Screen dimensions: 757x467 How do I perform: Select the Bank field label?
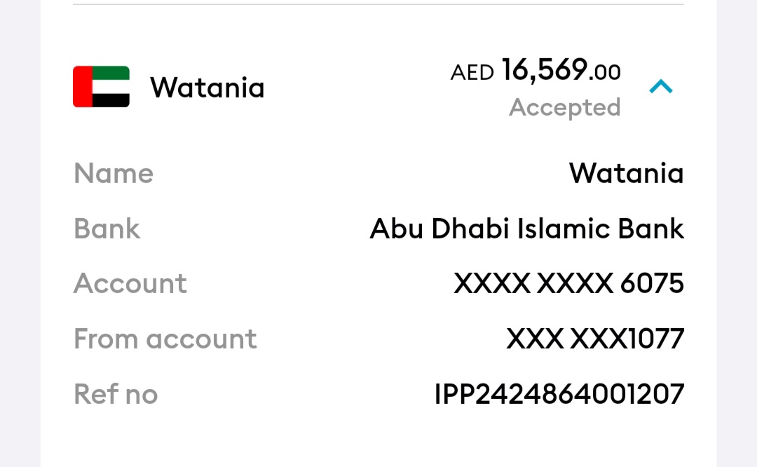pos(107,229)
